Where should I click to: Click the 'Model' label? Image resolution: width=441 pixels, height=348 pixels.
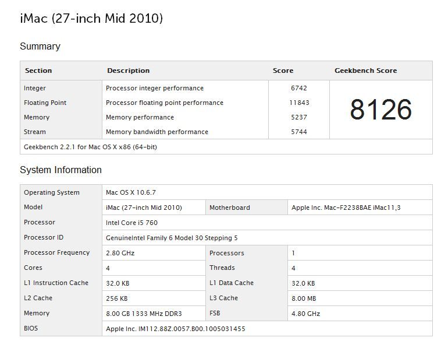[x=33, y=207]
